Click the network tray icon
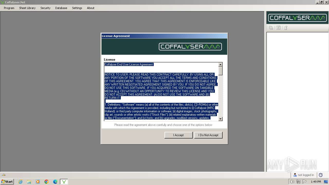 pyautogui.click(x=298, y=182)
